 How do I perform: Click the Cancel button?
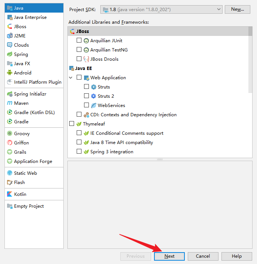203,256
